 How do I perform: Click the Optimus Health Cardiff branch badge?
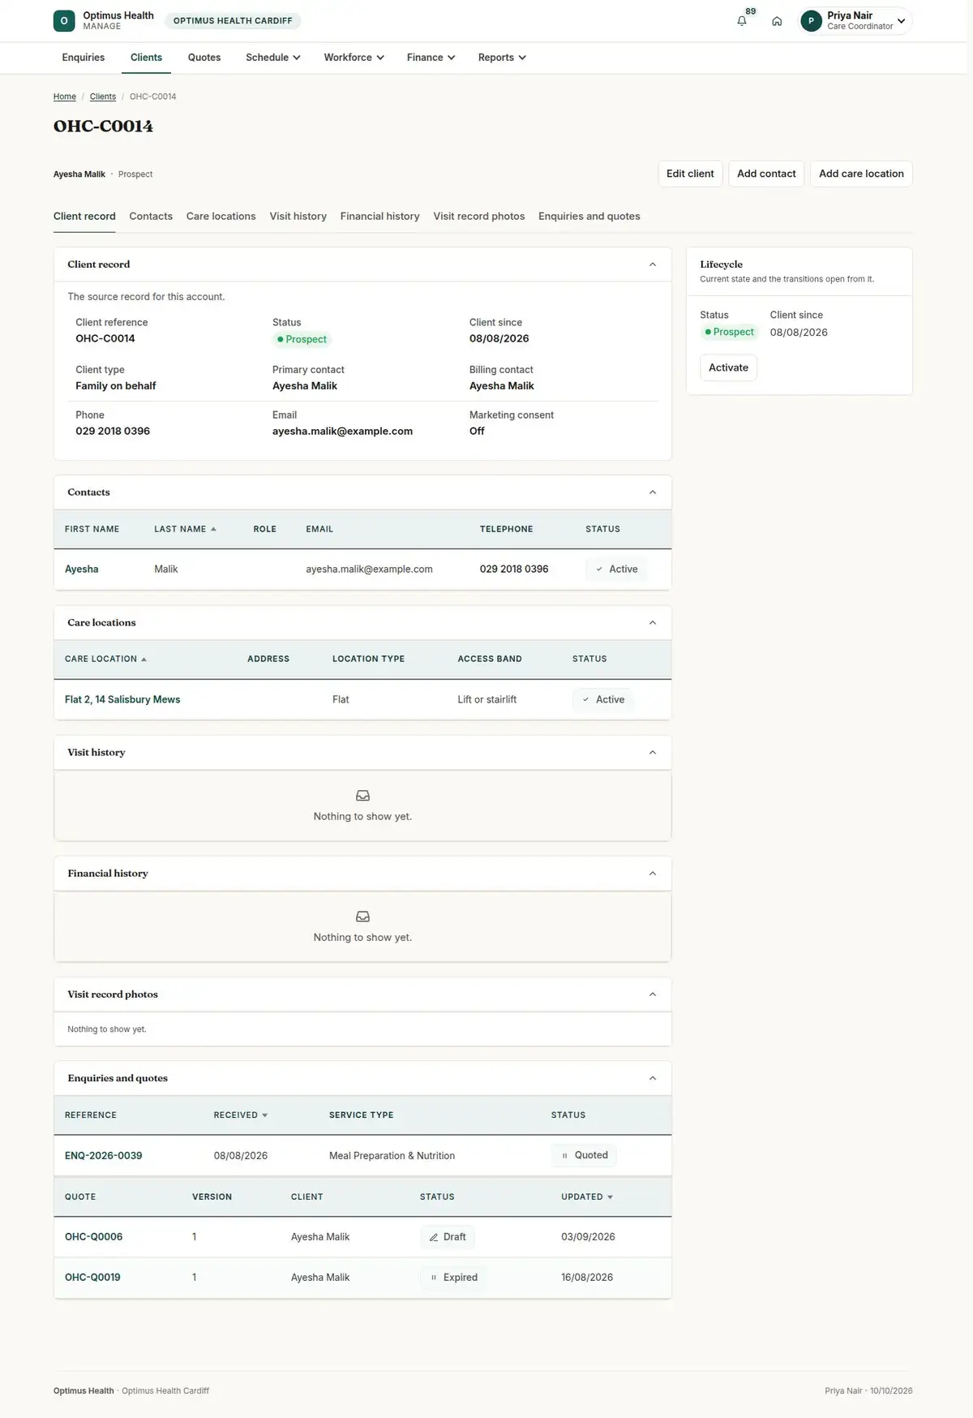233,21
